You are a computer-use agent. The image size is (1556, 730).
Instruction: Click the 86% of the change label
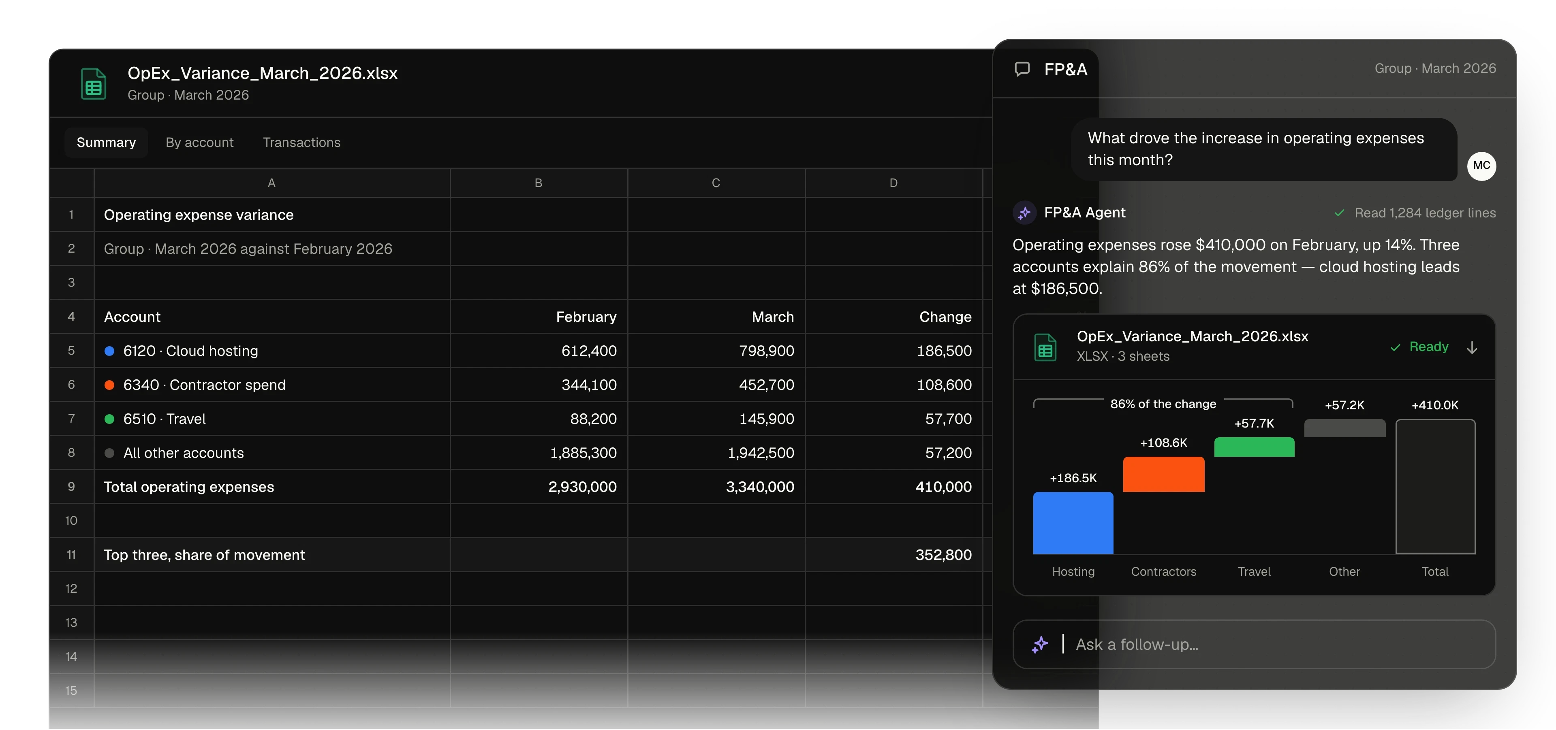(x=1163, y=404)
